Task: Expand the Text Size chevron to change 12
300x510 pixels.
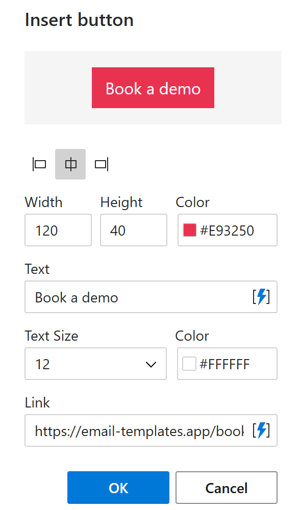Action: [151, 364]
